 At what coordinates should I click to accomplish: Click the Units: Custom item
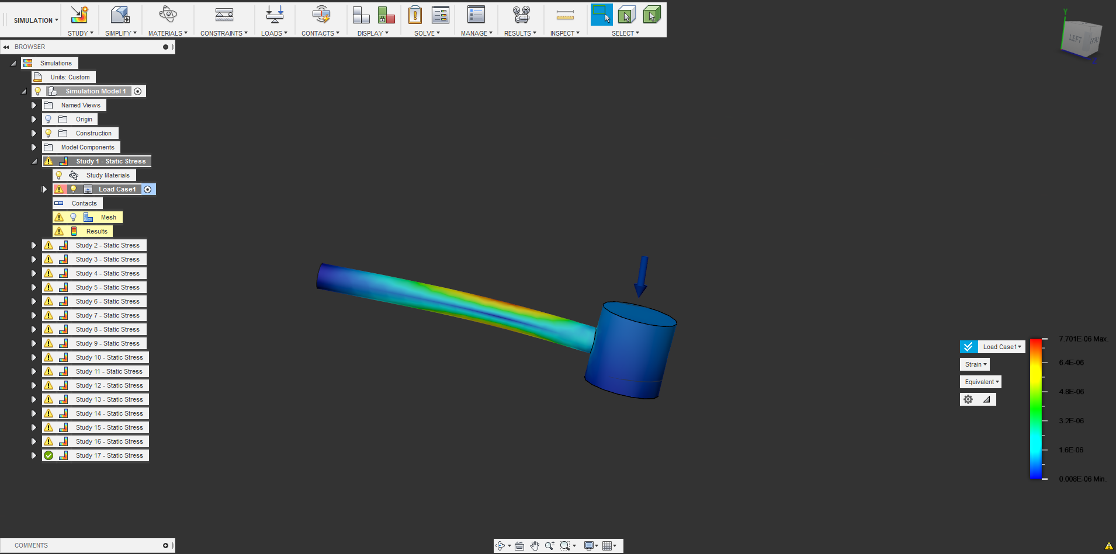pyautogui.click(x=70, y=77)
